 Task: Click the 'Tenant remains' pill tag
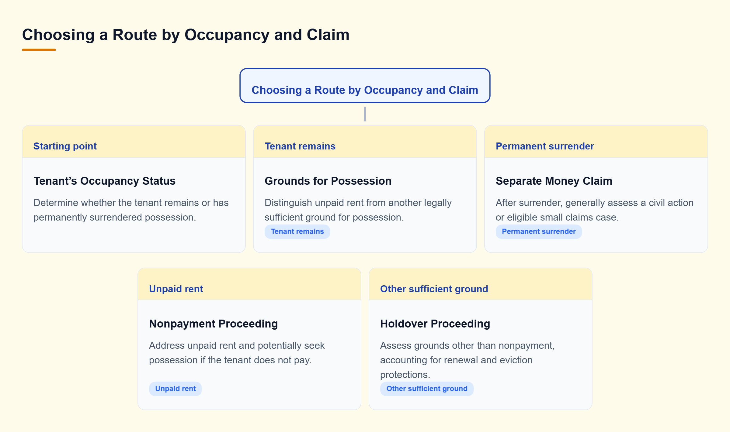(297, 231)
